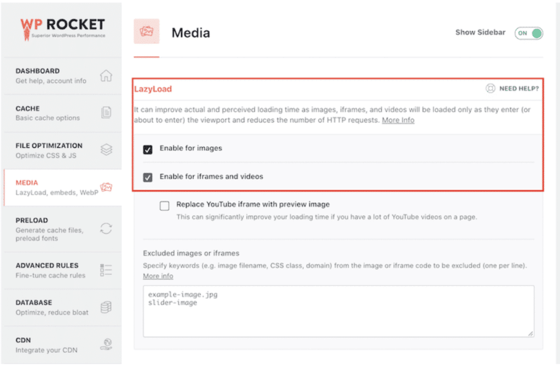Select the Media menu item
560x366 pixels.
tap(62, 187)
